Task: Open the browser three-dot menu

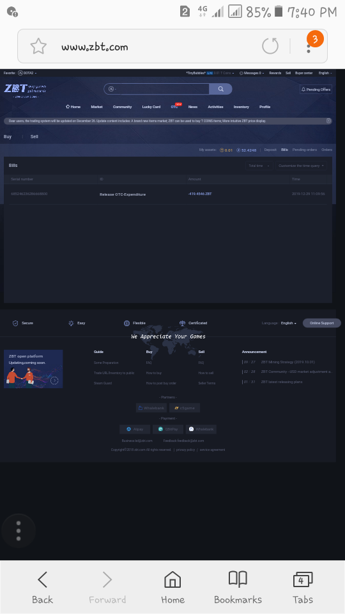Action: [x=309, y=48]
